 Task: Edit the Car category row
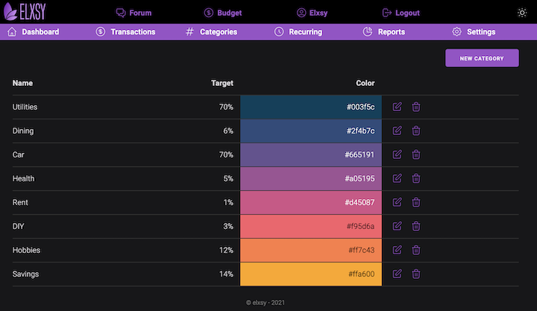click(x=397, y=154)
